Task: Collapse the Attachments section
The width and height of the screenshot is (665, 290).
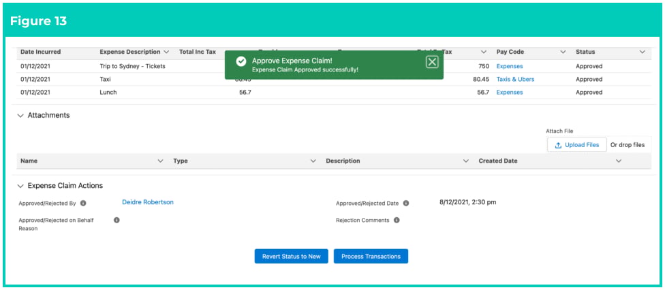Action: [x=20, y=115]
